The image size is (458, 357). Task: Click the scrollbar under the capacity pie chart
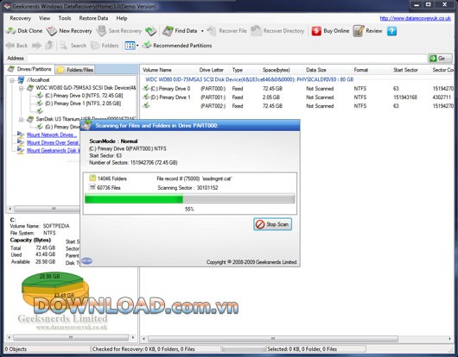pyautogui.click(x=71, y=337)
